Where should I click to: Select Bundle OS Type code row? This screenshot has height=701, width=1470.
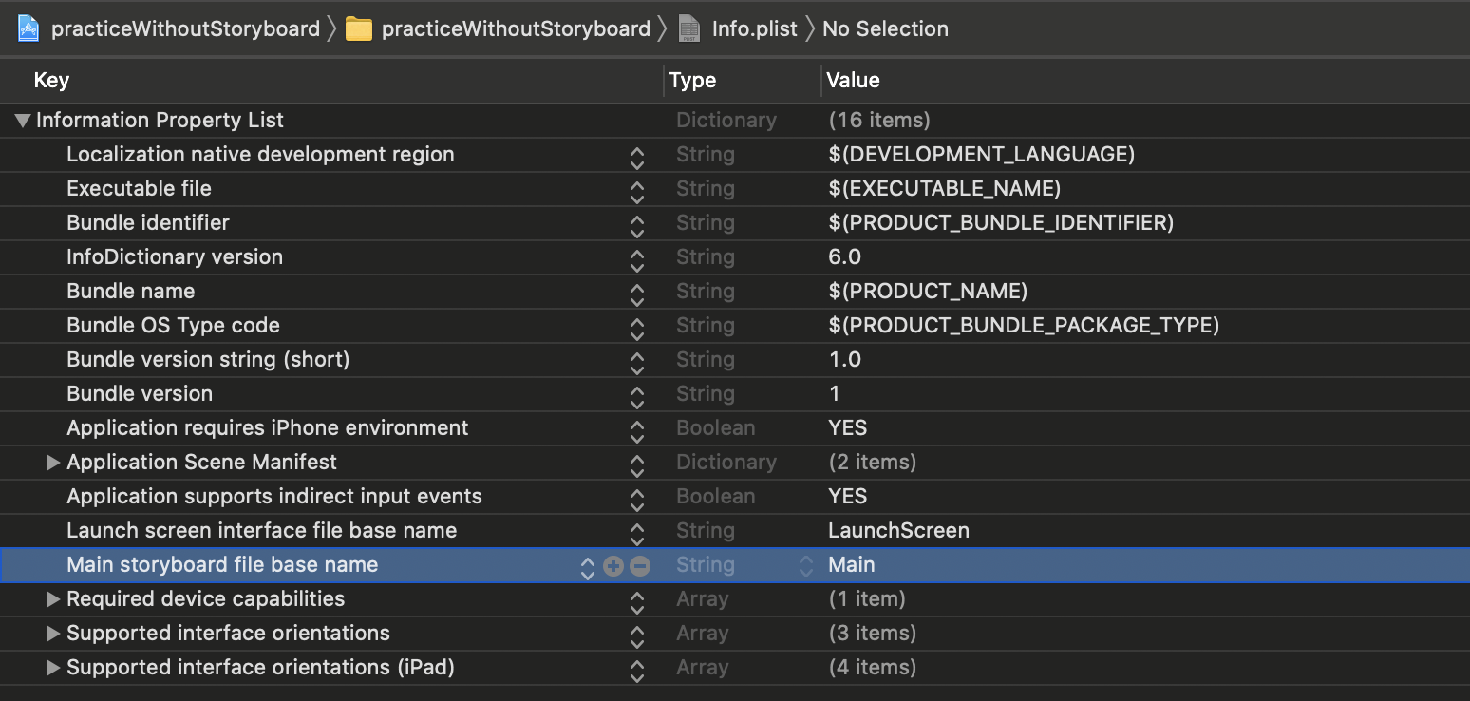click(x=735, y=326)
